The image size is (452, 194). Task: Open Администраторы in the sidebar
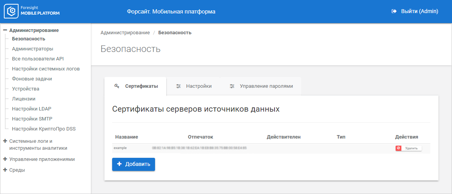[x=32, y=49]
